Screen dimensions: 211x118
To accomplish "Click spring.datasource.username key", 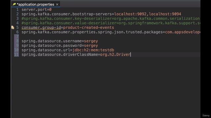I will coord(52,41).
